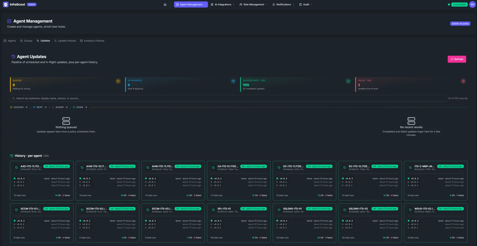Click v0.8.2 on the WSUS-ITD-02 card
477x246 pixels.
[x=414, y=224]
